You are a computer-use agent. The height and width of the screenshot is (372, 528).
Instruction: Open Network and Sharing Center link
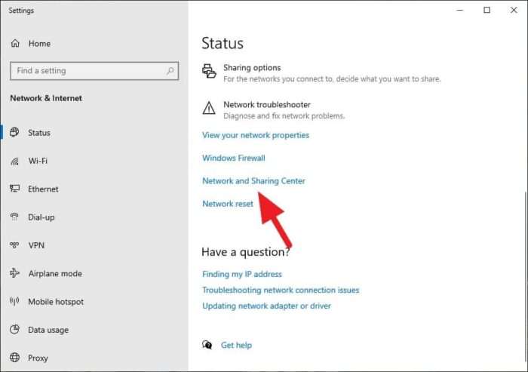(x=253, y=180)
